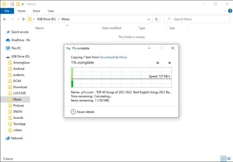This screenshot has height=162, width=233.
Task: Pause the file copy operation
Action: tap(158, 63)
